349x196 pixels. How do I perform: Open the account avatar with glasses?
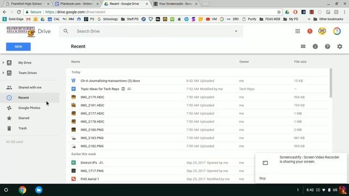[322, 31]
